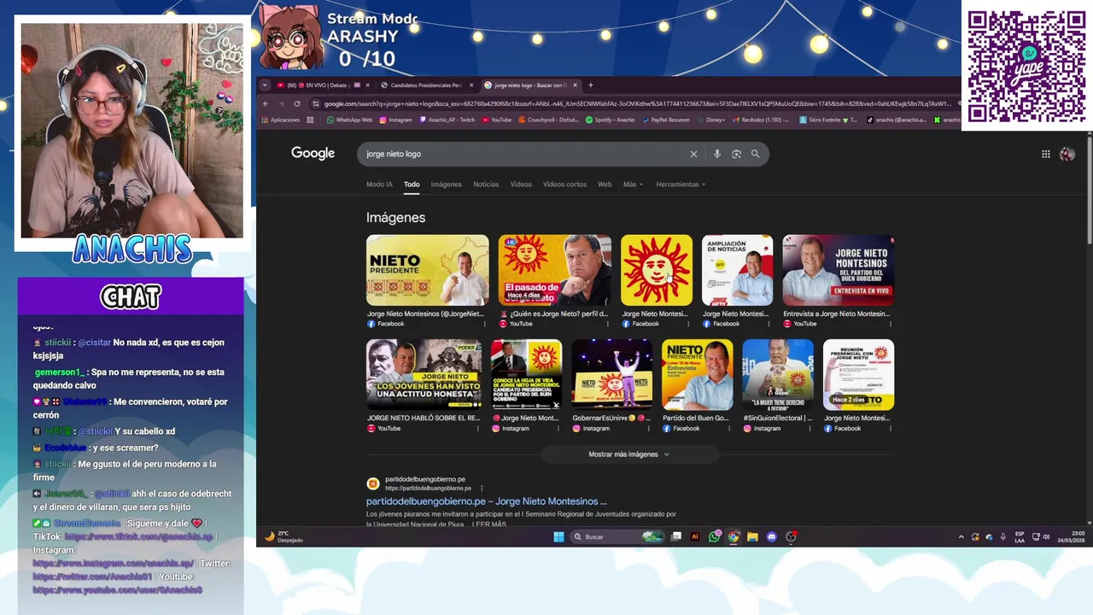This screenshot has width=1093, height=615.
Task: Show hidden system tray icons chevron
Action: 961,536
